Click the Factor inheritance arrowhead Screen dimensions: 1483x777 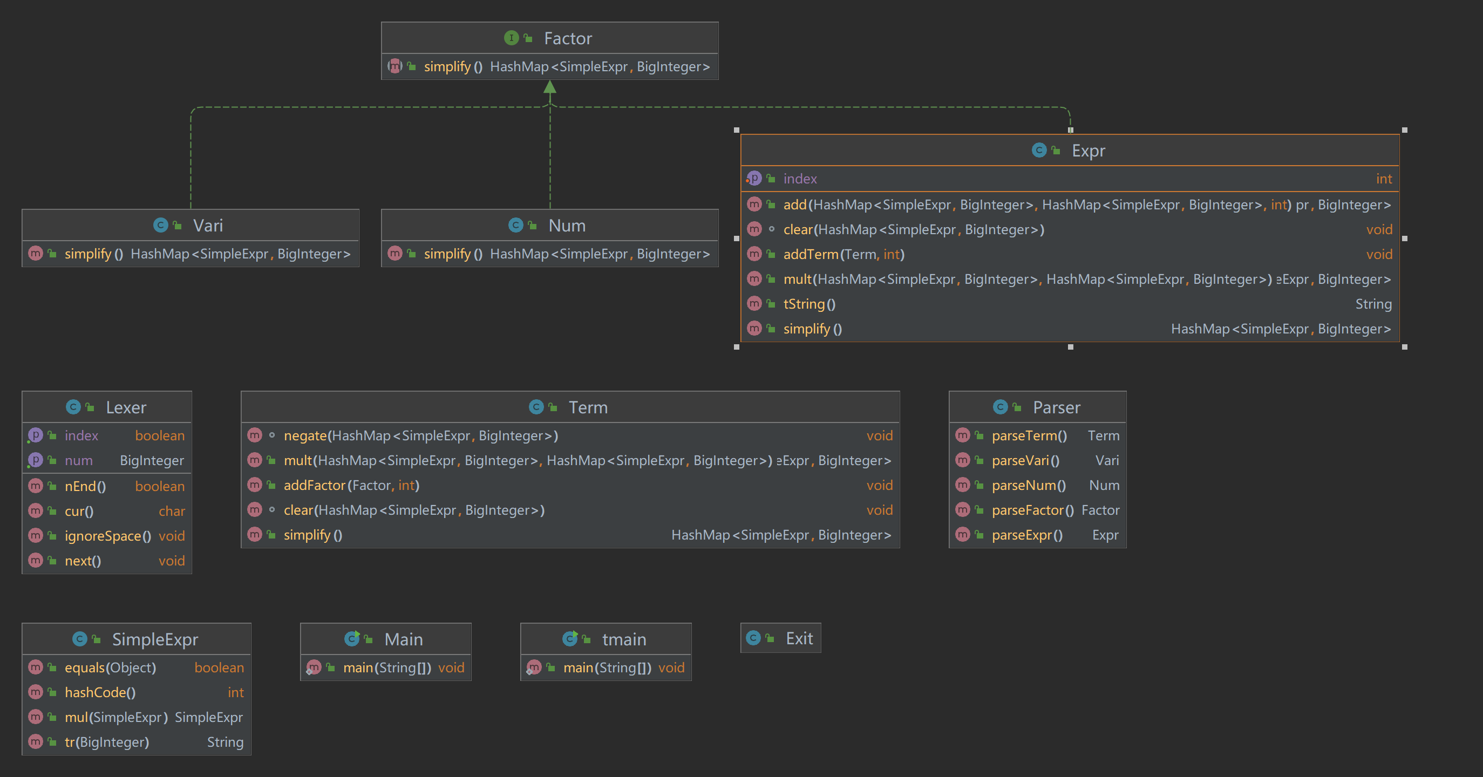coord(550,87)
